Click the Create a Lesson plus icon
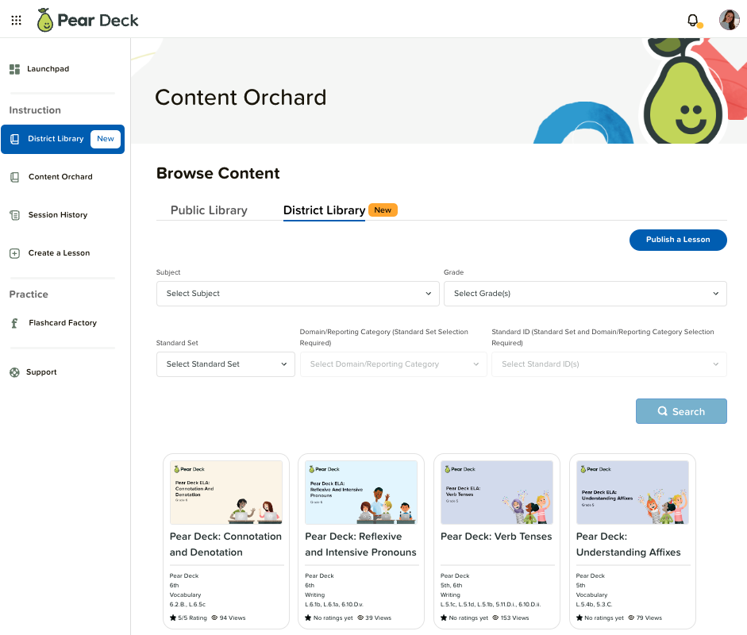Viewport: 747px width, 635px height. (x=14, y=252)
